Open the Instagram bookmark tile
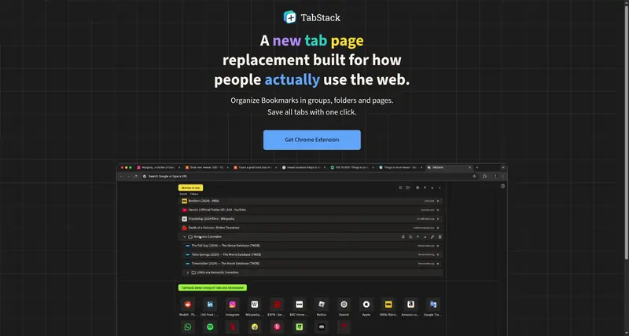The image size is (629, 336). 232,305
